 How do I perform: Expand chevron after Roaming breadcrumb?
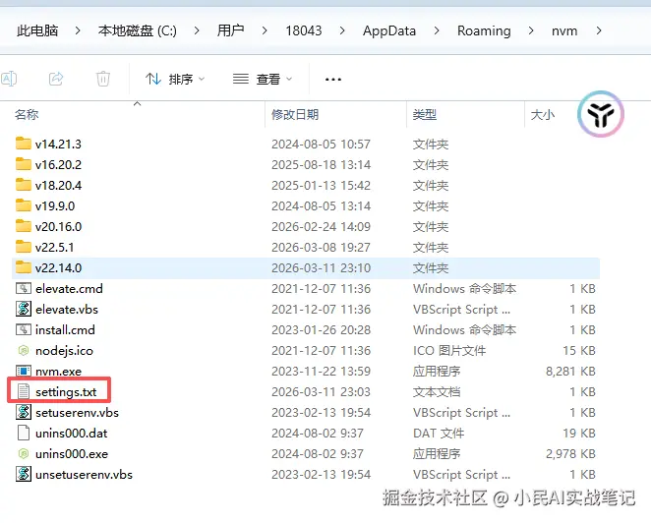coord(531,30)
